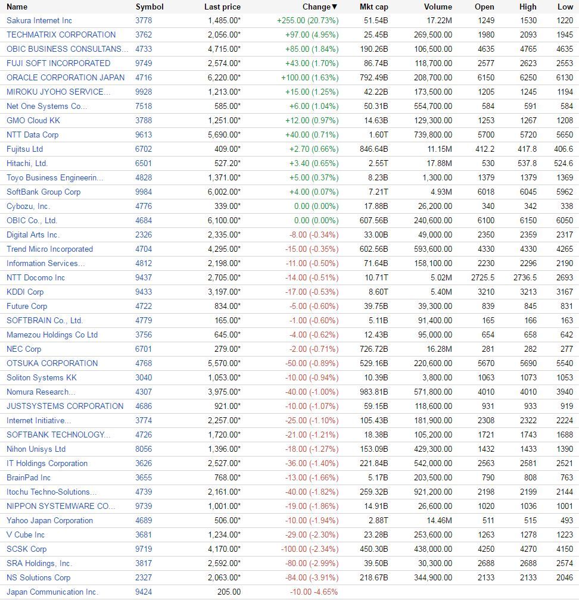Screen dimensions: 579x600
Task: Open SOFTBRAIN Co., Ltd. link
Action: pos(45,320)
